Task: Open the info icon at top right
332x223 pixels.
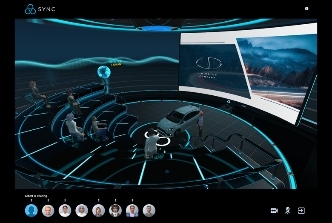Action: (306, 9)
